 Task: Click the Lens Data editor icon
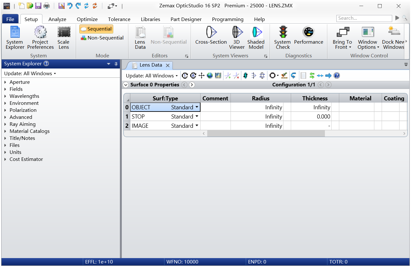[x=140, y=38]
